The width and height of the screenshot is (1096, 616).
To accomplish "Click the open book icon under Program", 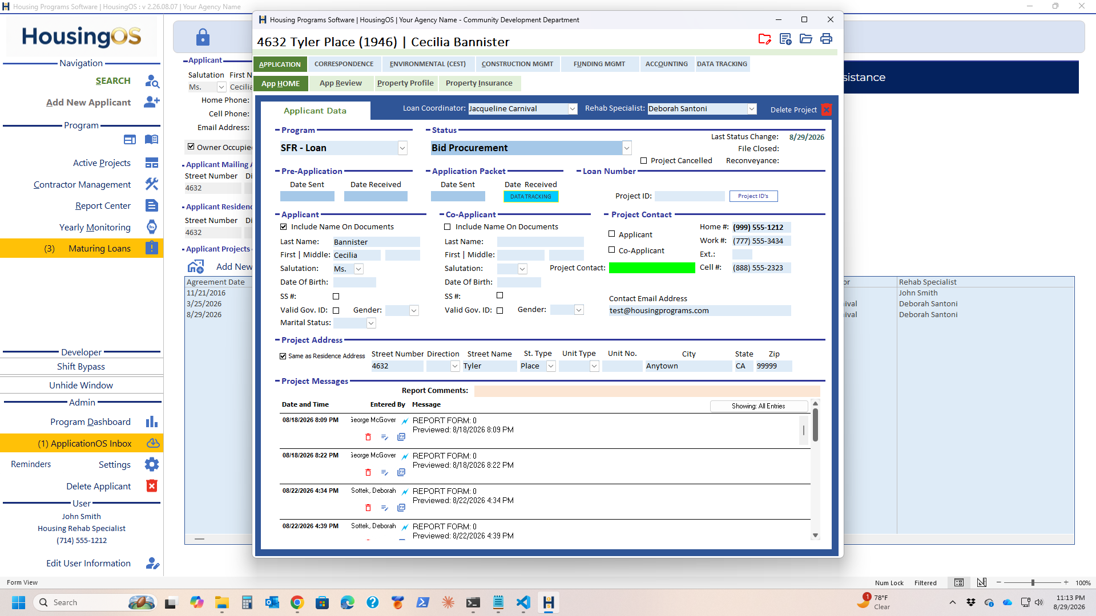I will click(151, 140).
